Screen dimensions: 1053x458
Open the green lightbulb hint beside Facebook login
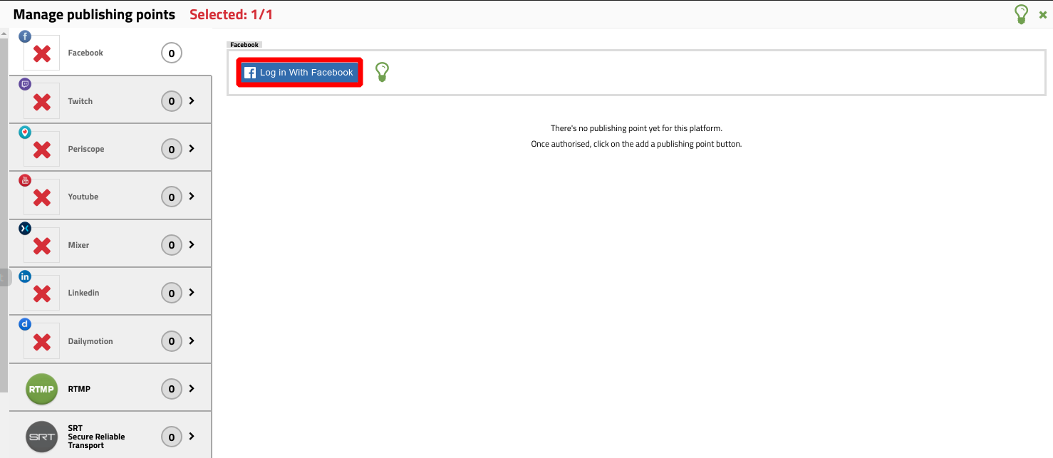[x=382, y=72]
